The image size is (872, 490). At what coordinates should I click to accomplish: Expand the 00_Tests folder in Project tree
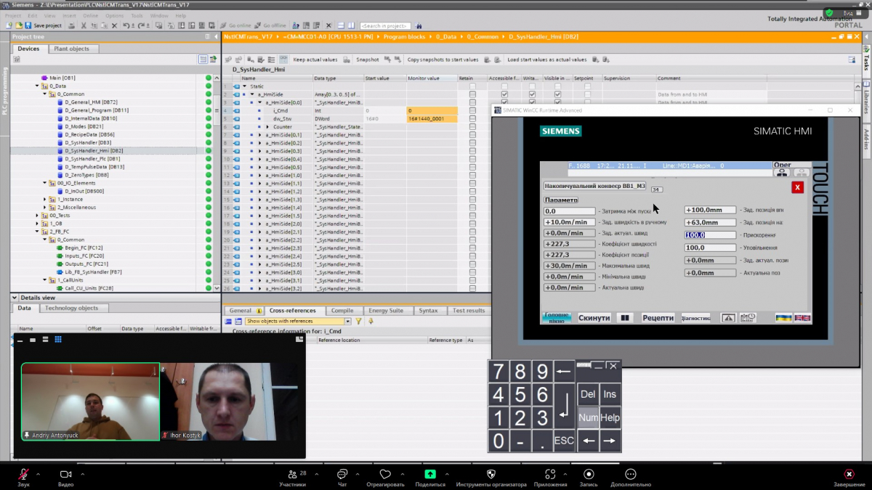tap(37, 216)
